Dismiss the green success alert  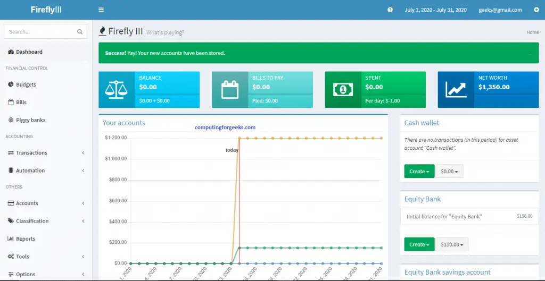[531, 53]
